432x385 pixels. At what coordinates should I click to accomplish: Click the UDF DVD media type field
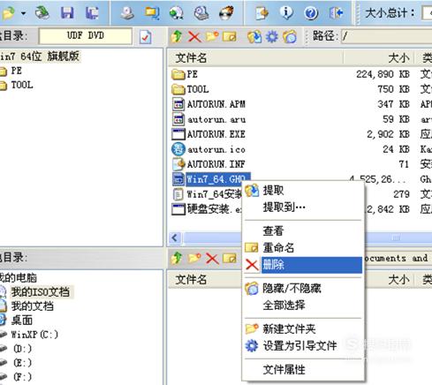(x=86, y=36)
